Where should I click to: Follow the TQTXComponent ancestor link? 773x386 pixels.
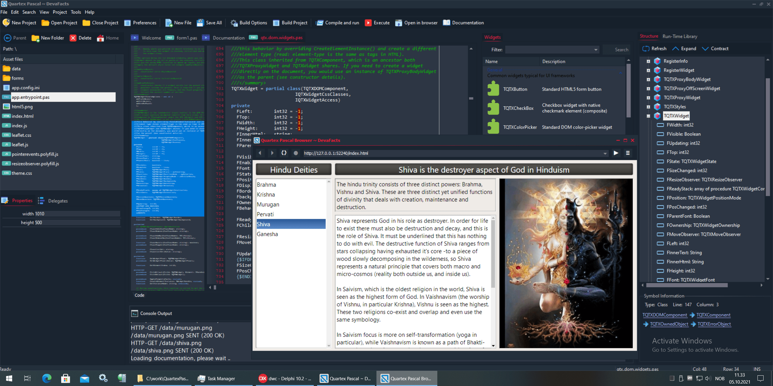(713, 315)
